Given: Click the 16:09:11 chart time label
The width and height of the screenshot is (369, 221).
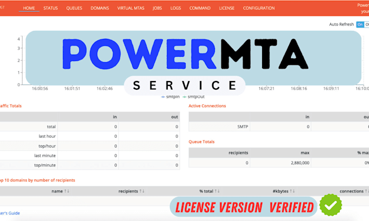Looking at the screenshot, I should pyautogui.click(x=331, y=89).
